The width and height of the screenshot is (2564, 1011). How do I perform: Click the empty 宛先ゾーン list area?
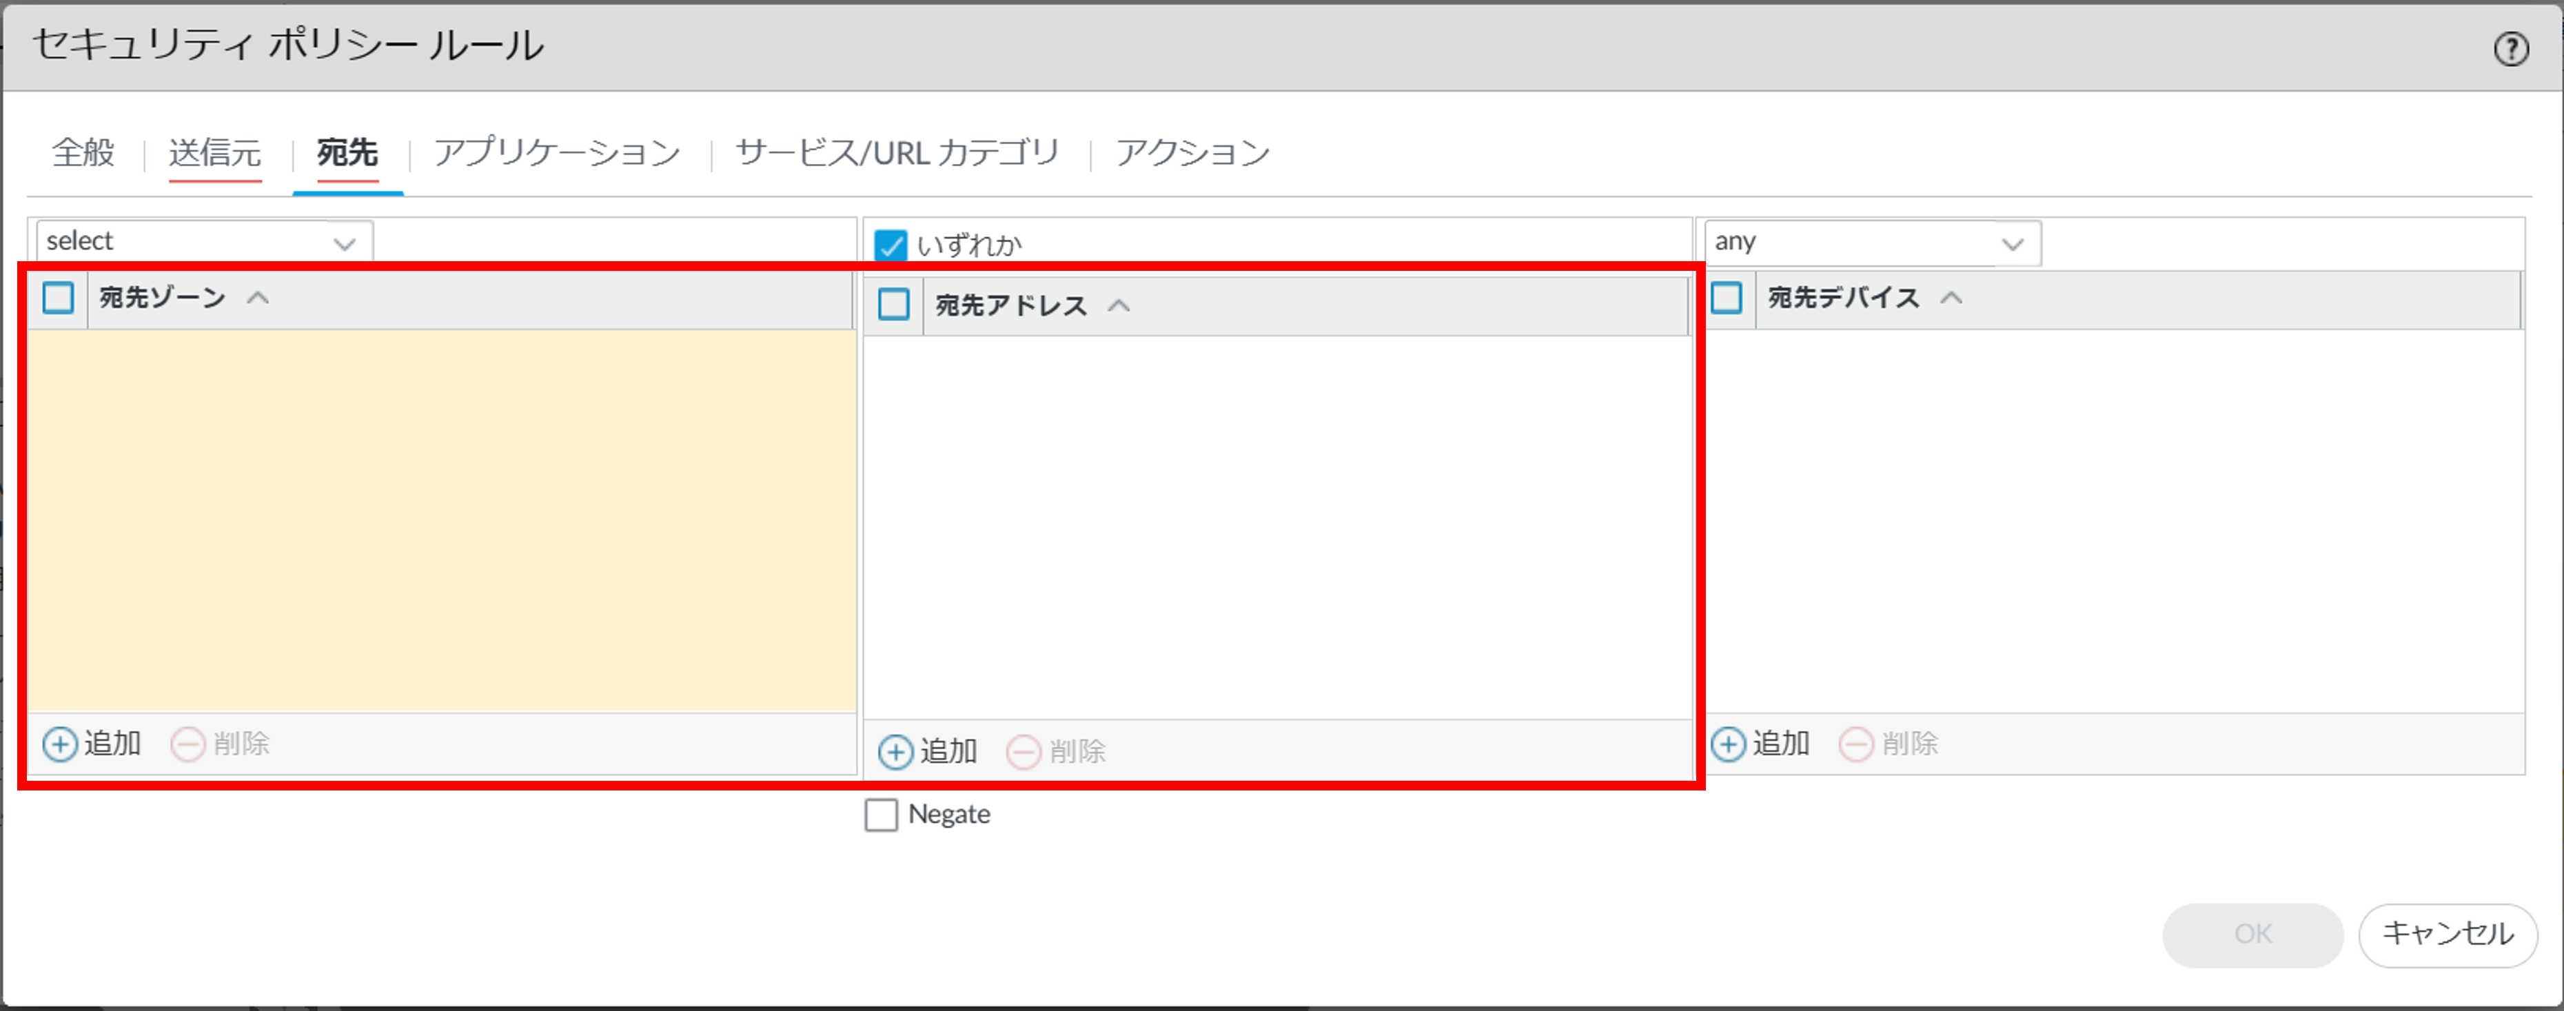(441, 520)
